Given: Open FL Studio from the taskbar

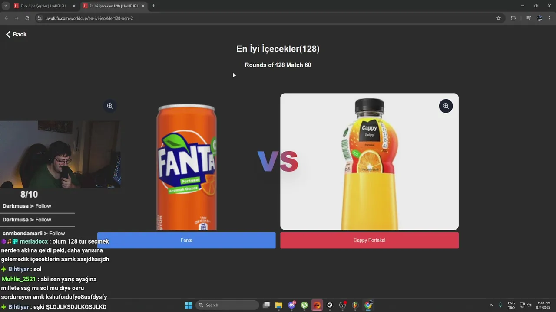Looking at the screenshot, I should pos(355,305).
